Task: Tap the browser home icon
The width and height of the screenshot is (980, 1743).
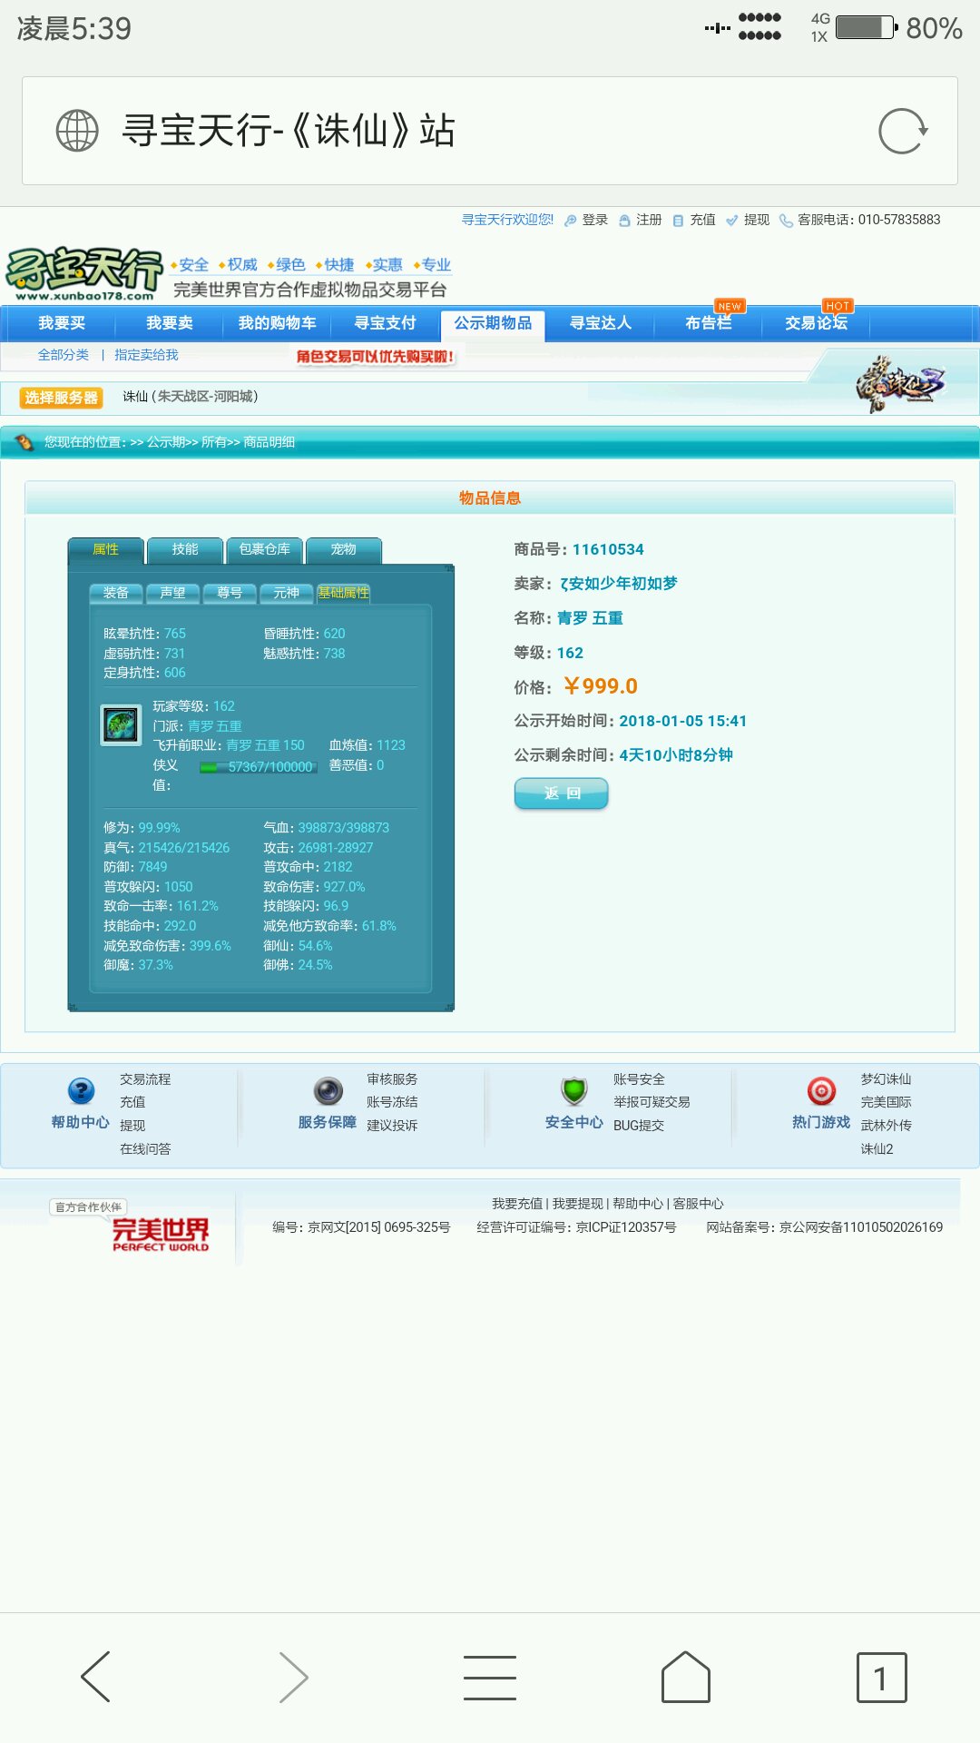Action: [686, 1677]
